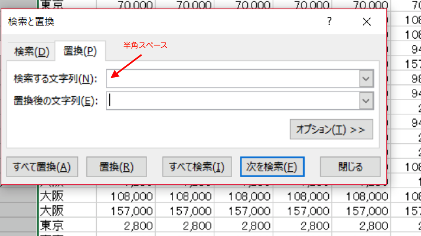Select the 東京 cell in the 2,800 row
This screenshot has width=421, height=236.
67,225
